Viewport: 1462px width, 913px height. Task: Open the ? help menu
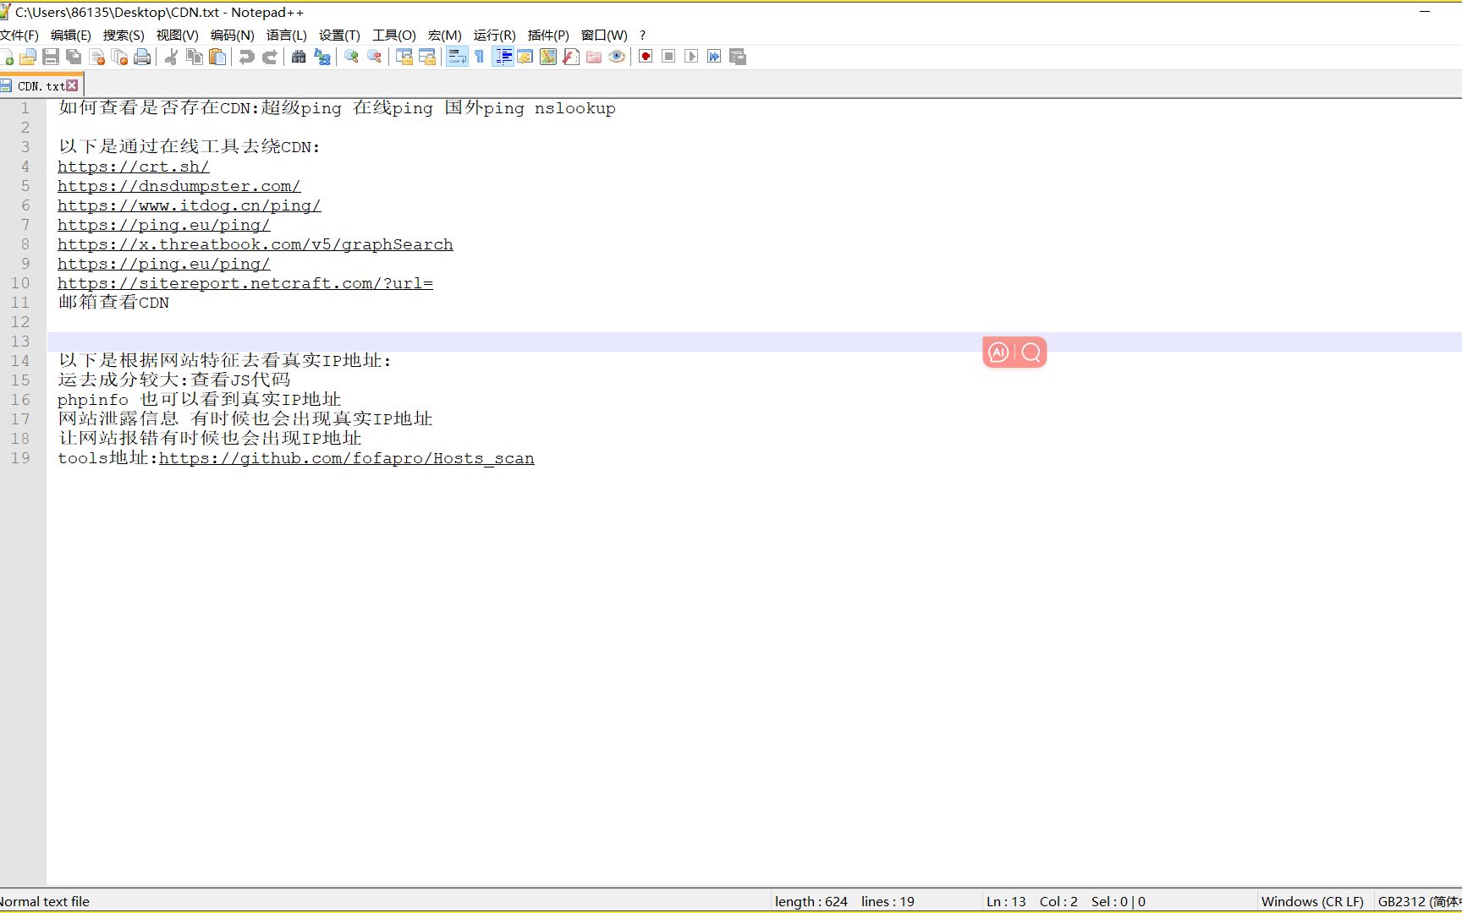pos(642,35)
